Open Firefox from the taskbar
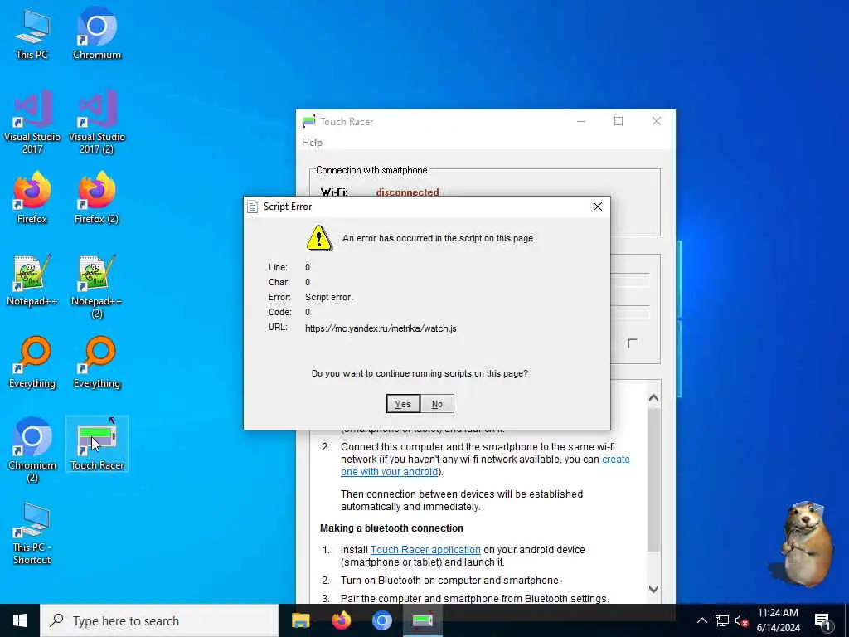 pyautogui.click(x=341, y=620)
